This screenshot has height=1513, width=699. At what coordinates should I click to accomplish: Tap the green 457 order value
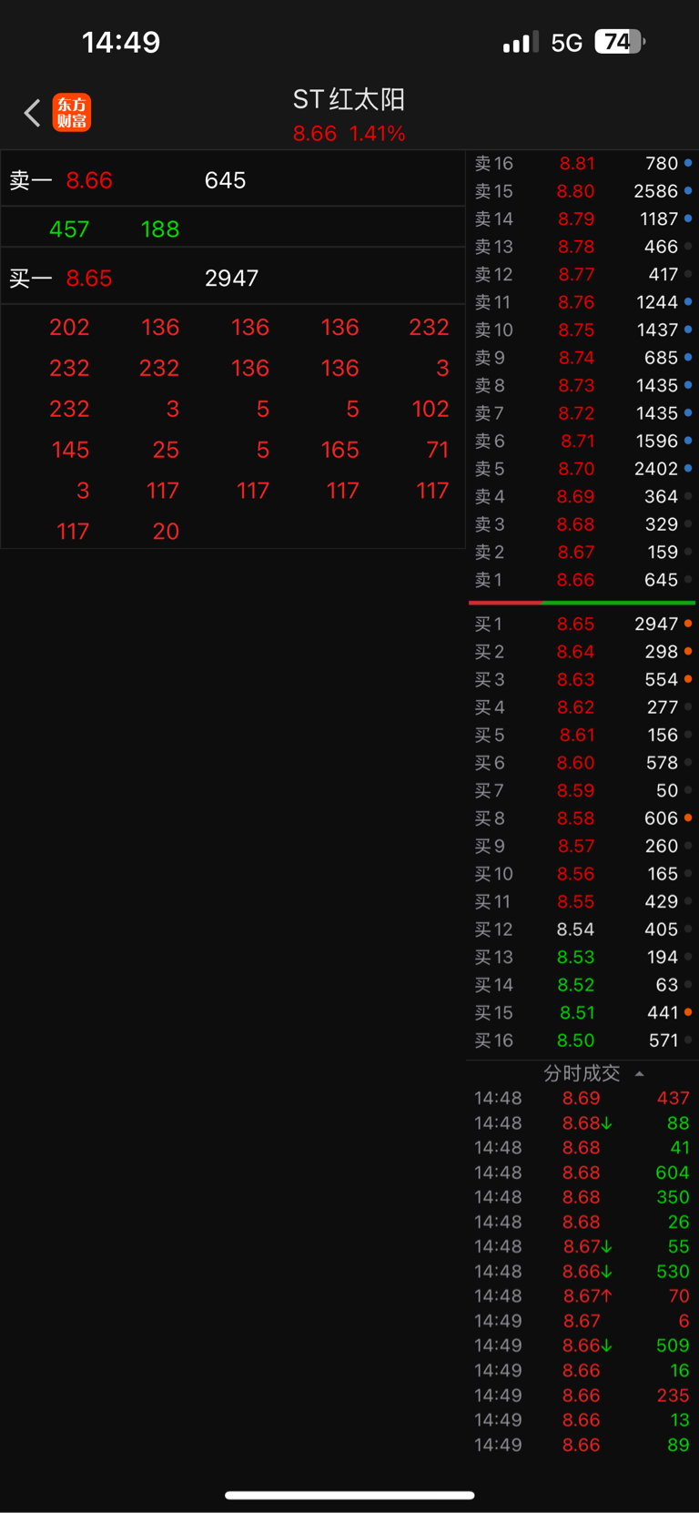(69, 229)
